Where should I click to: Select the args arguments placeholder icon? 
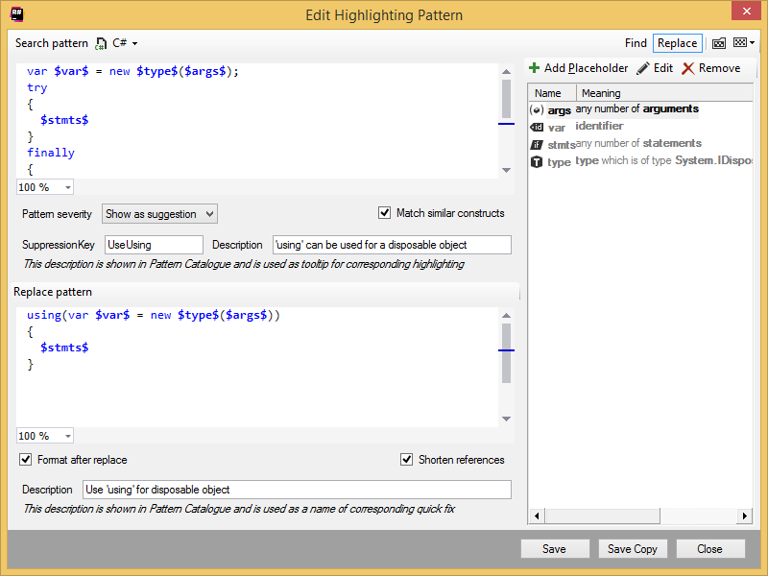(x=536, y=109)
